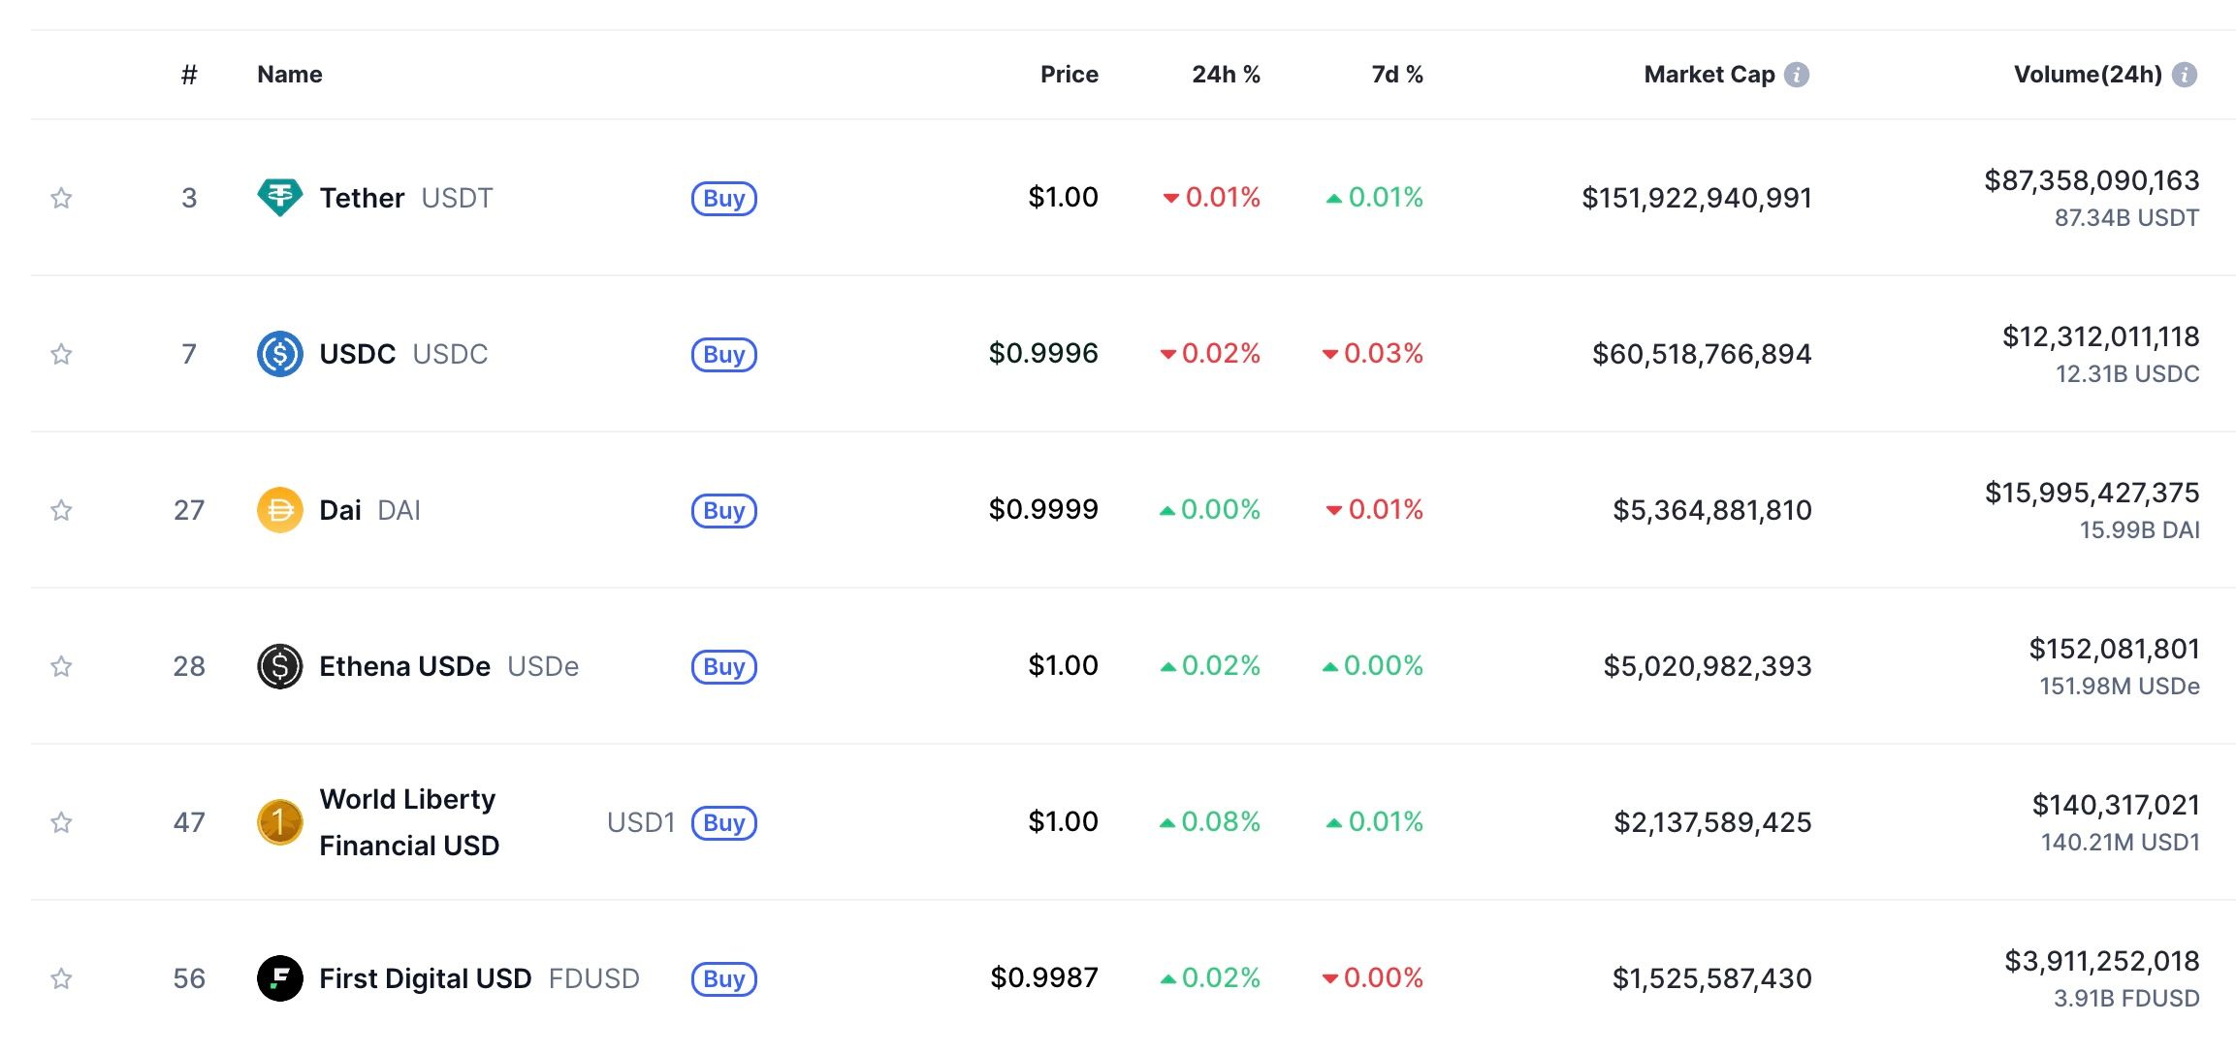Screen dimensions: 2236x1055
Task: Click the Dai coin logo icon
Action: (279, 510)
